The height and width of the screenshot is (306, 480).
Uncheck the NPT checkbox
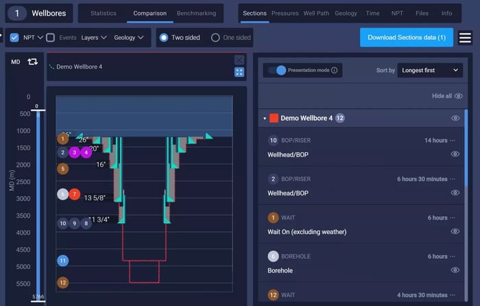click(14, 38)
